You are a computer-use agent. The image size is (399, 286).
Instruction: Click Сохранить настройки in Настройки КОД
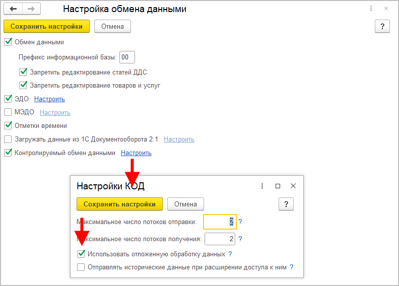coord(119,204)
